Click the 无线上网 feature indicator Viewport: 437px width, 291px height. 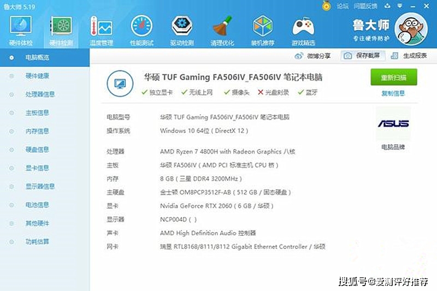click(x=197, y=92)
